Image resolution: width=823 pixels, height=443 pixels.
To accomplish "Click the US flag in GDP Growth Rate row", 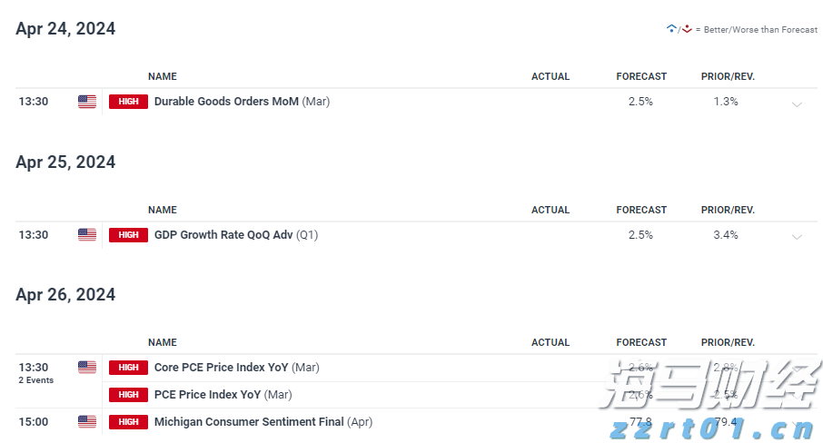I will pos(87,235).
